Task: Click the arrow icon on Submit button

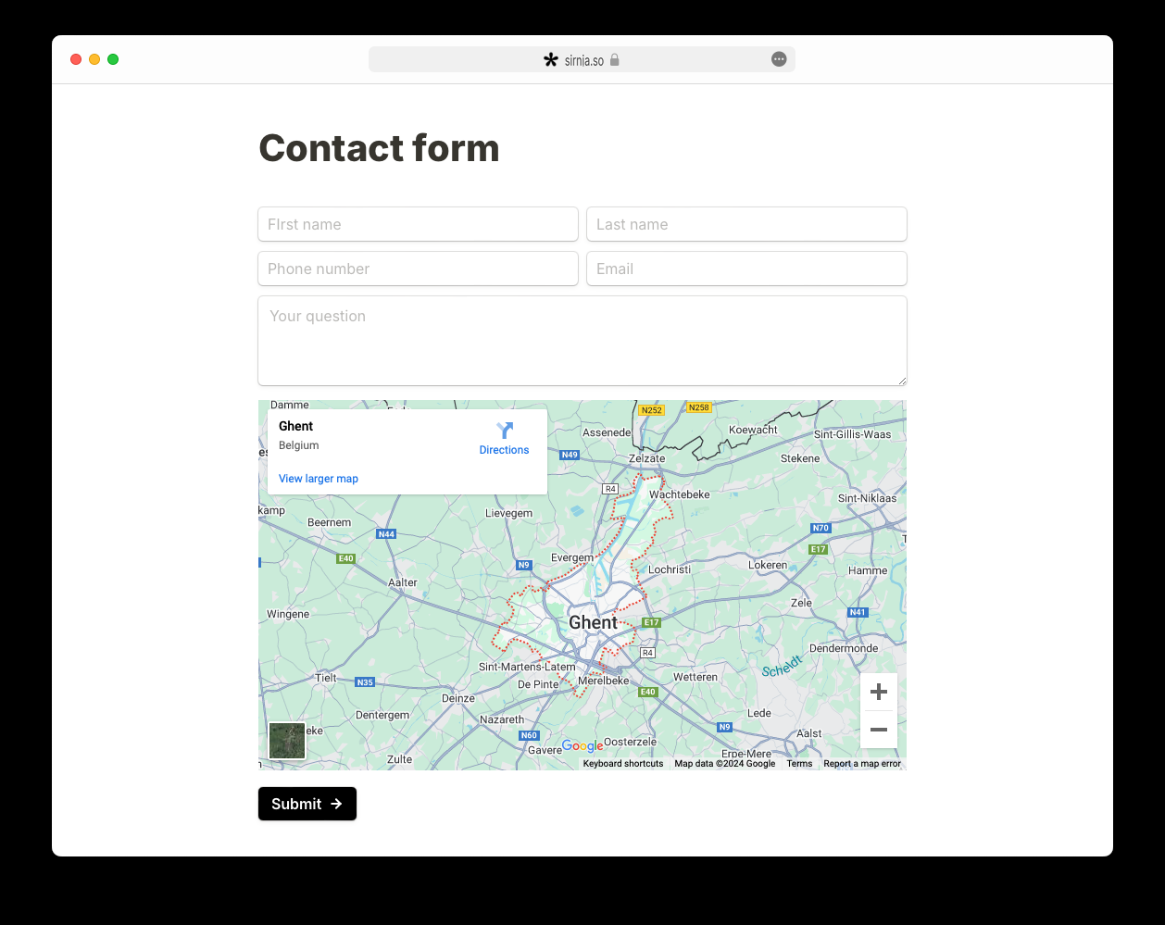Action: pos(336,804)
